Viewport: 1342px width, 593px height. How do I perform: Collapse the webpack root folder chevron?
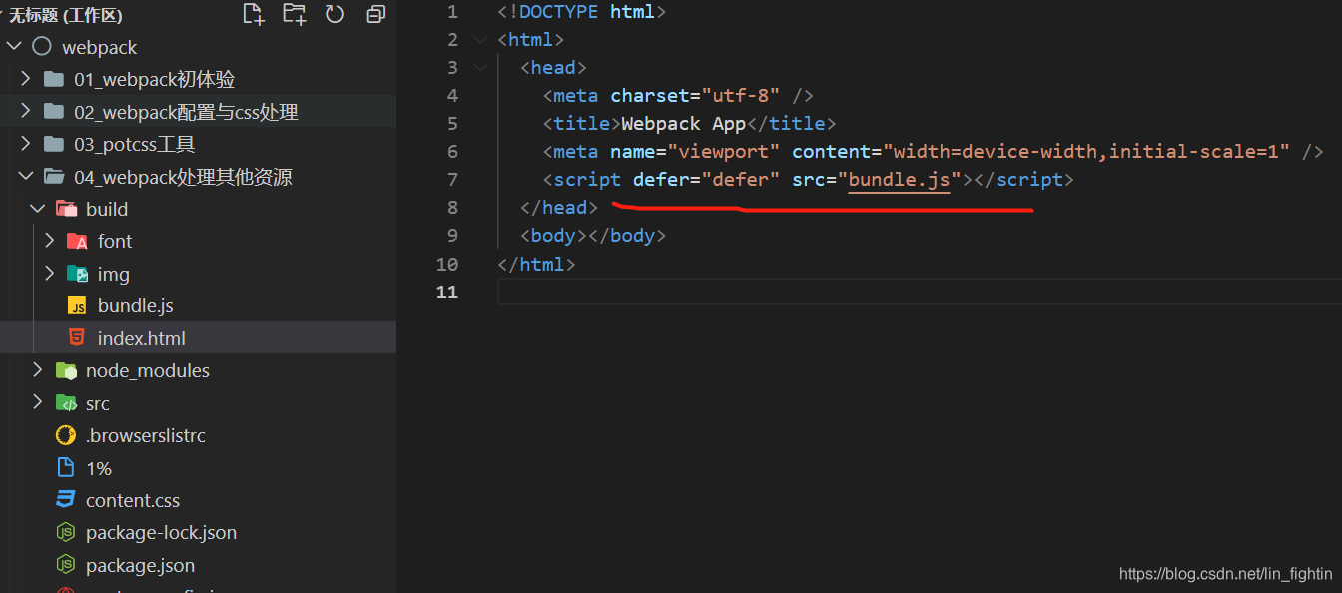point(14,47)
